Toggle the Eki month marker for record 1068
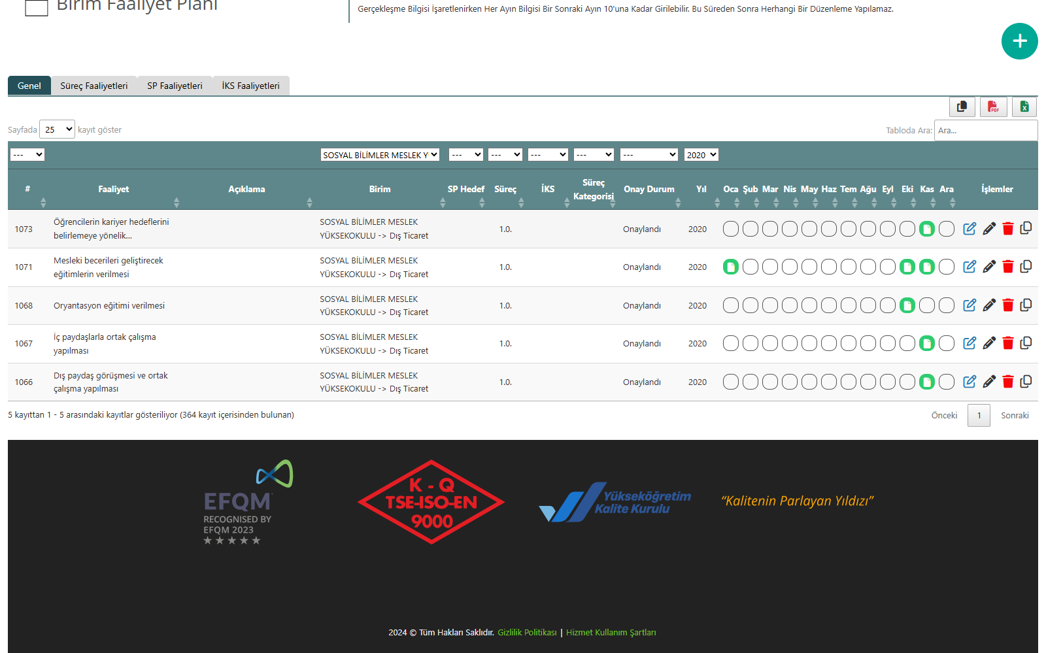Screen dimensions: 1046x653 907,305
